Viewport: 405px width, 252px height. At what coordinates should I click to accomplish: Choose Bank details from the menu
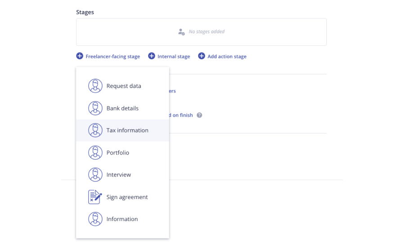[123, 108]
